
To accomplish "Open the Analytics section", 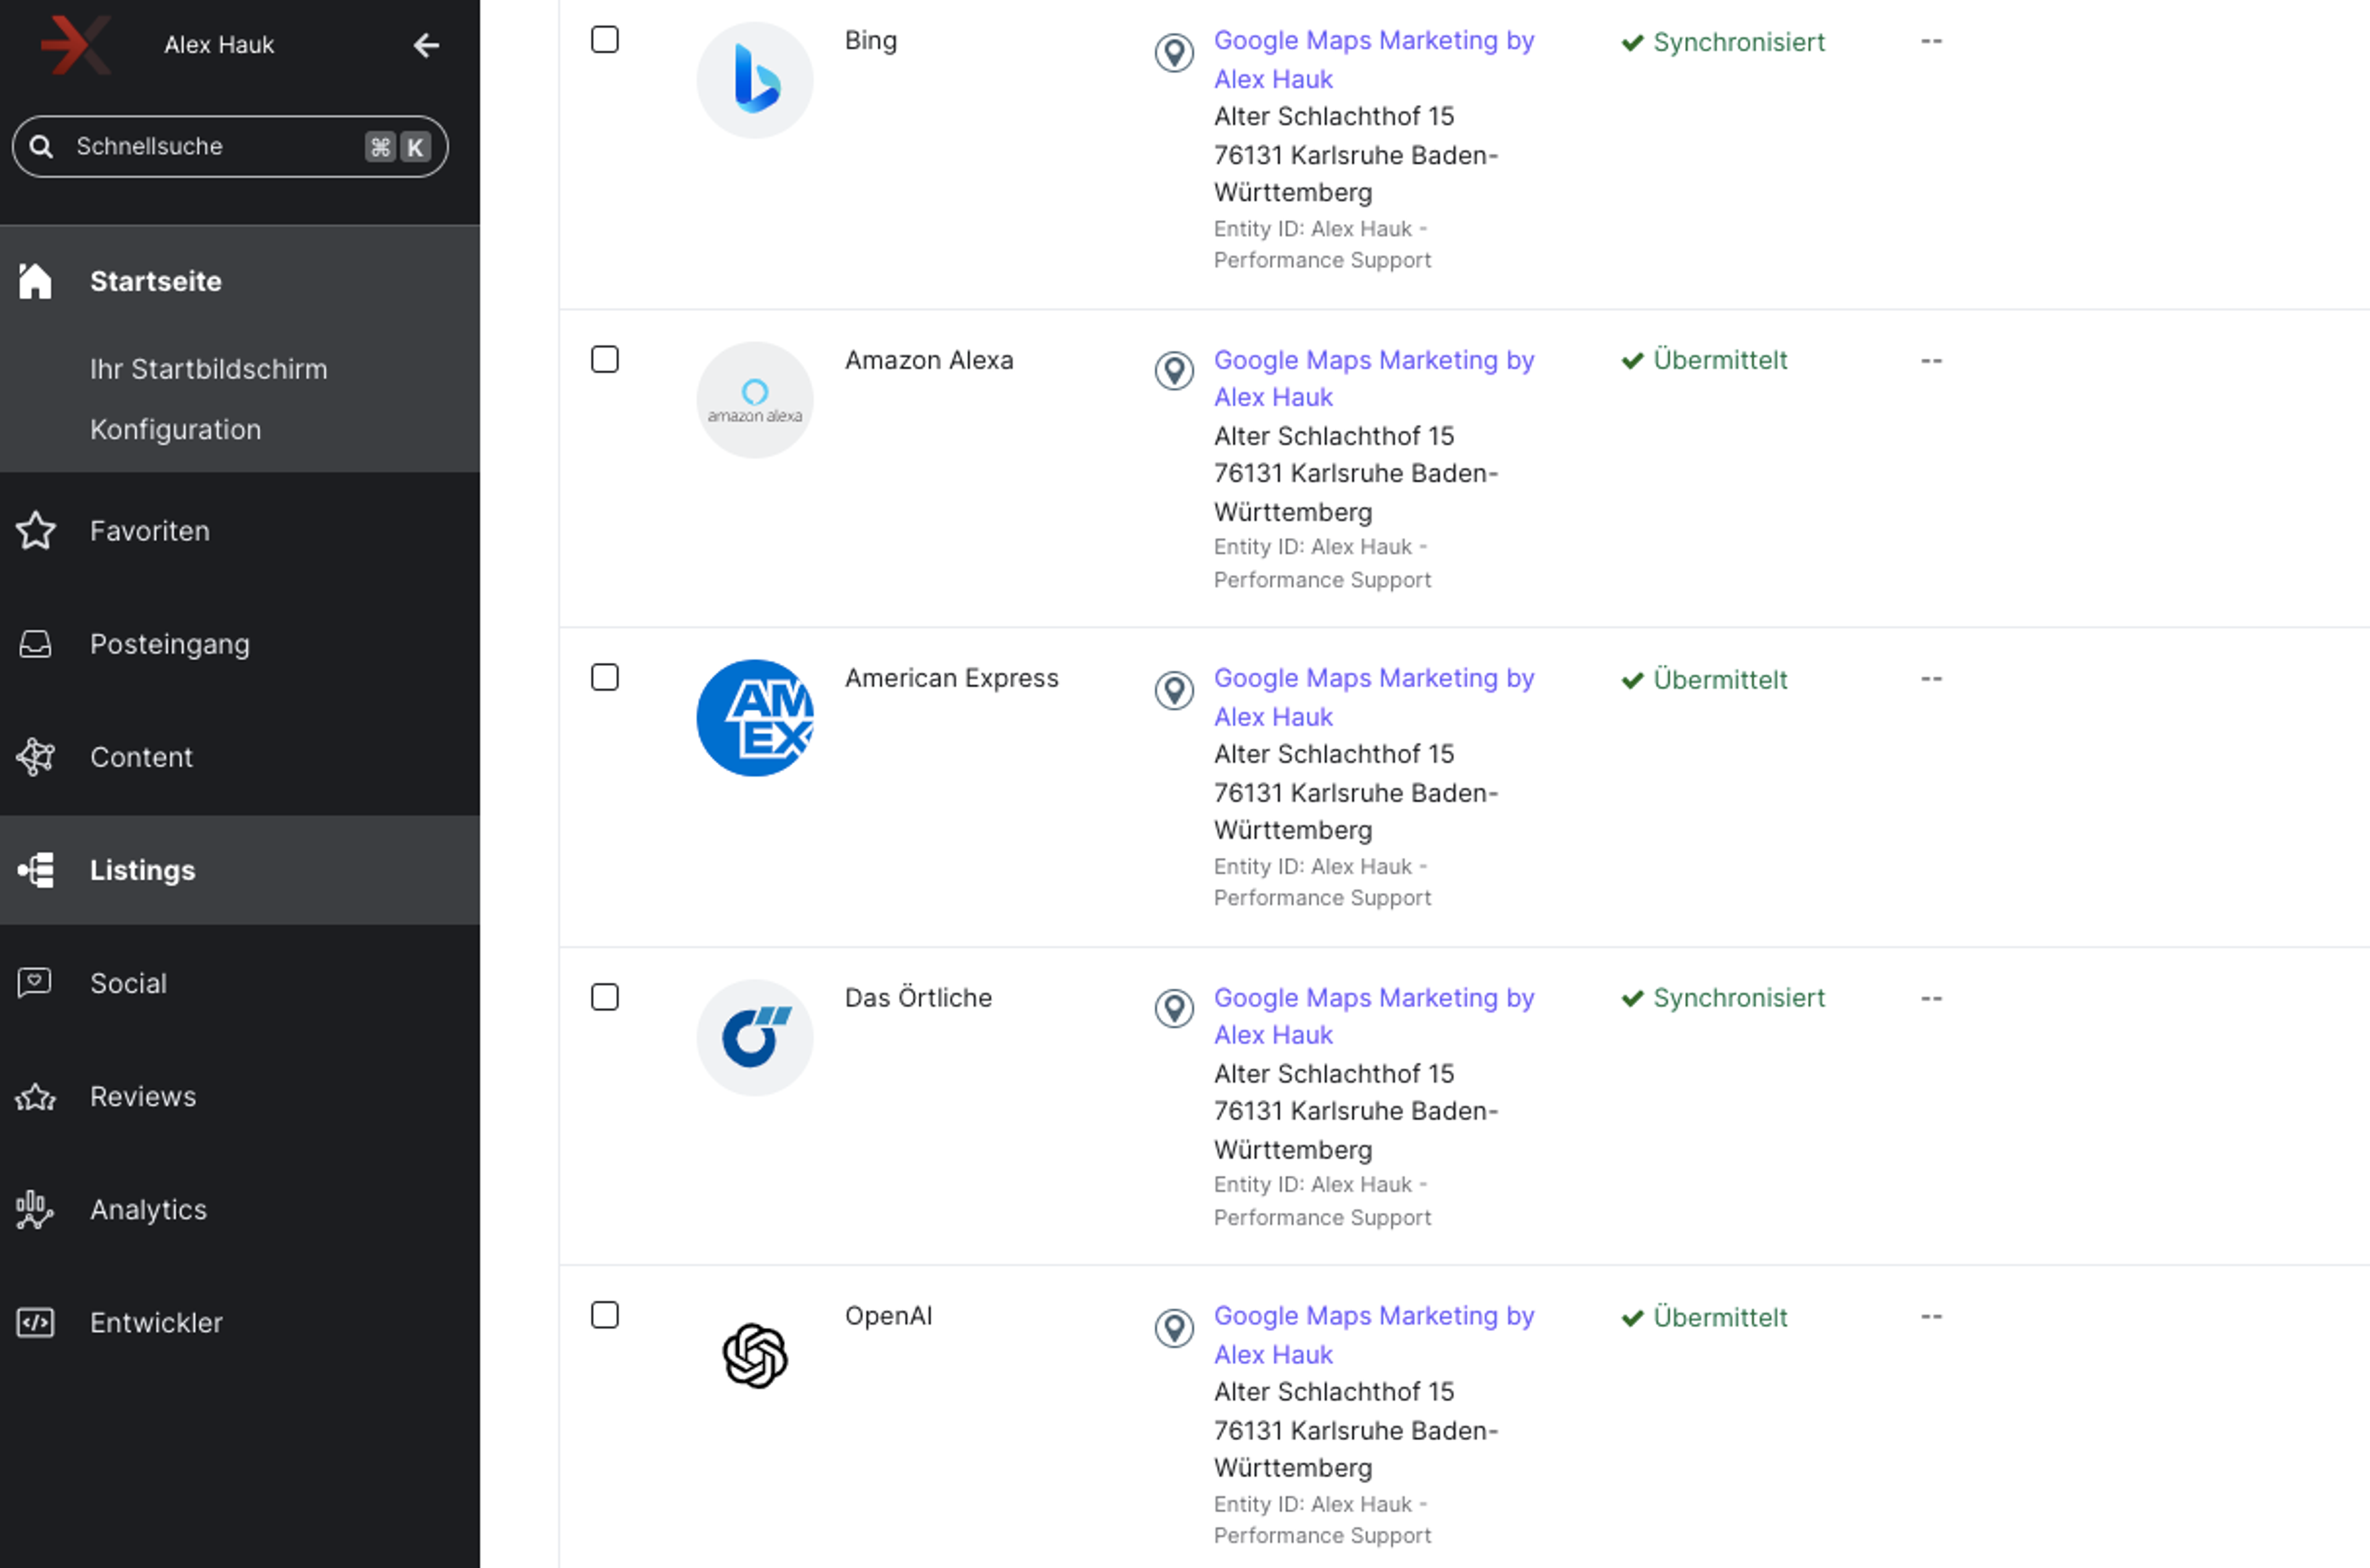I will [240, 1210].
